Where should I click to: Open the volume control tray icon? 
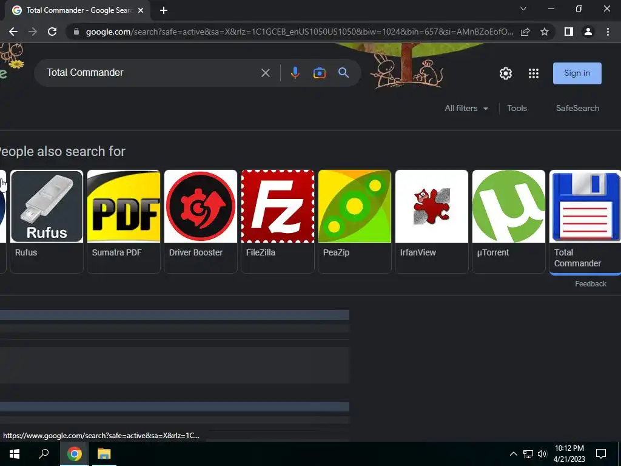[x=542, y=454]
